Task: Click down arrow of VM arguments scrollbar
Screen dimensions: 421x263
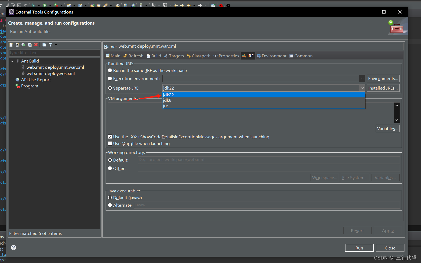Action: click(397, 120)
